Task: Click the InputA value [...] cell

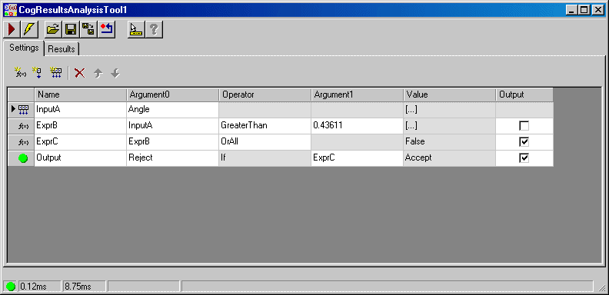Action: [x=449, y=109]
